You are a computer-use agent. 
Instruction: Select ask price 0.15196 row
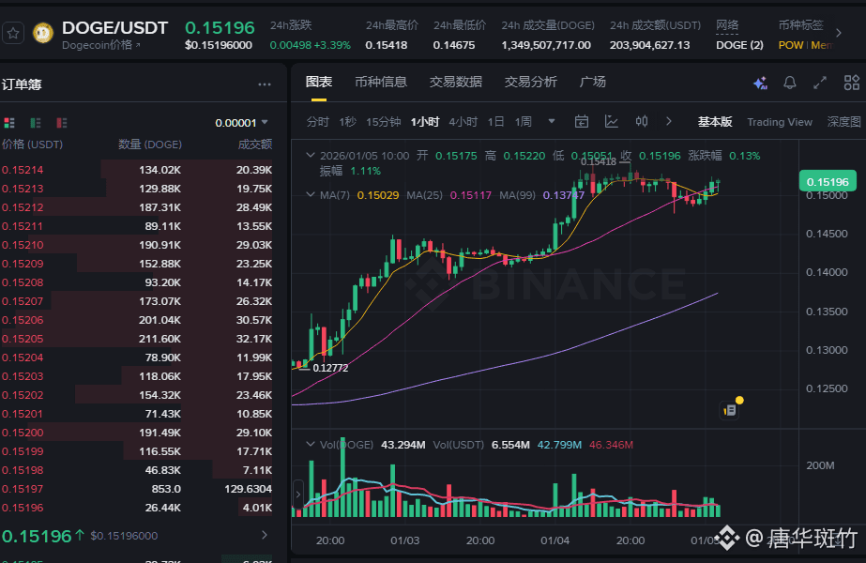click(137, 508)
